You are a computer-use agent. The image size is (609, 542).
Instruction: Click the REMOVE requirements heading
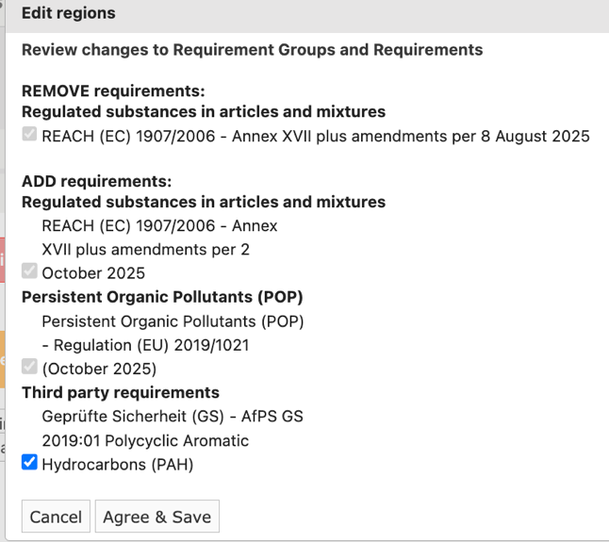(x=113, y=91)
